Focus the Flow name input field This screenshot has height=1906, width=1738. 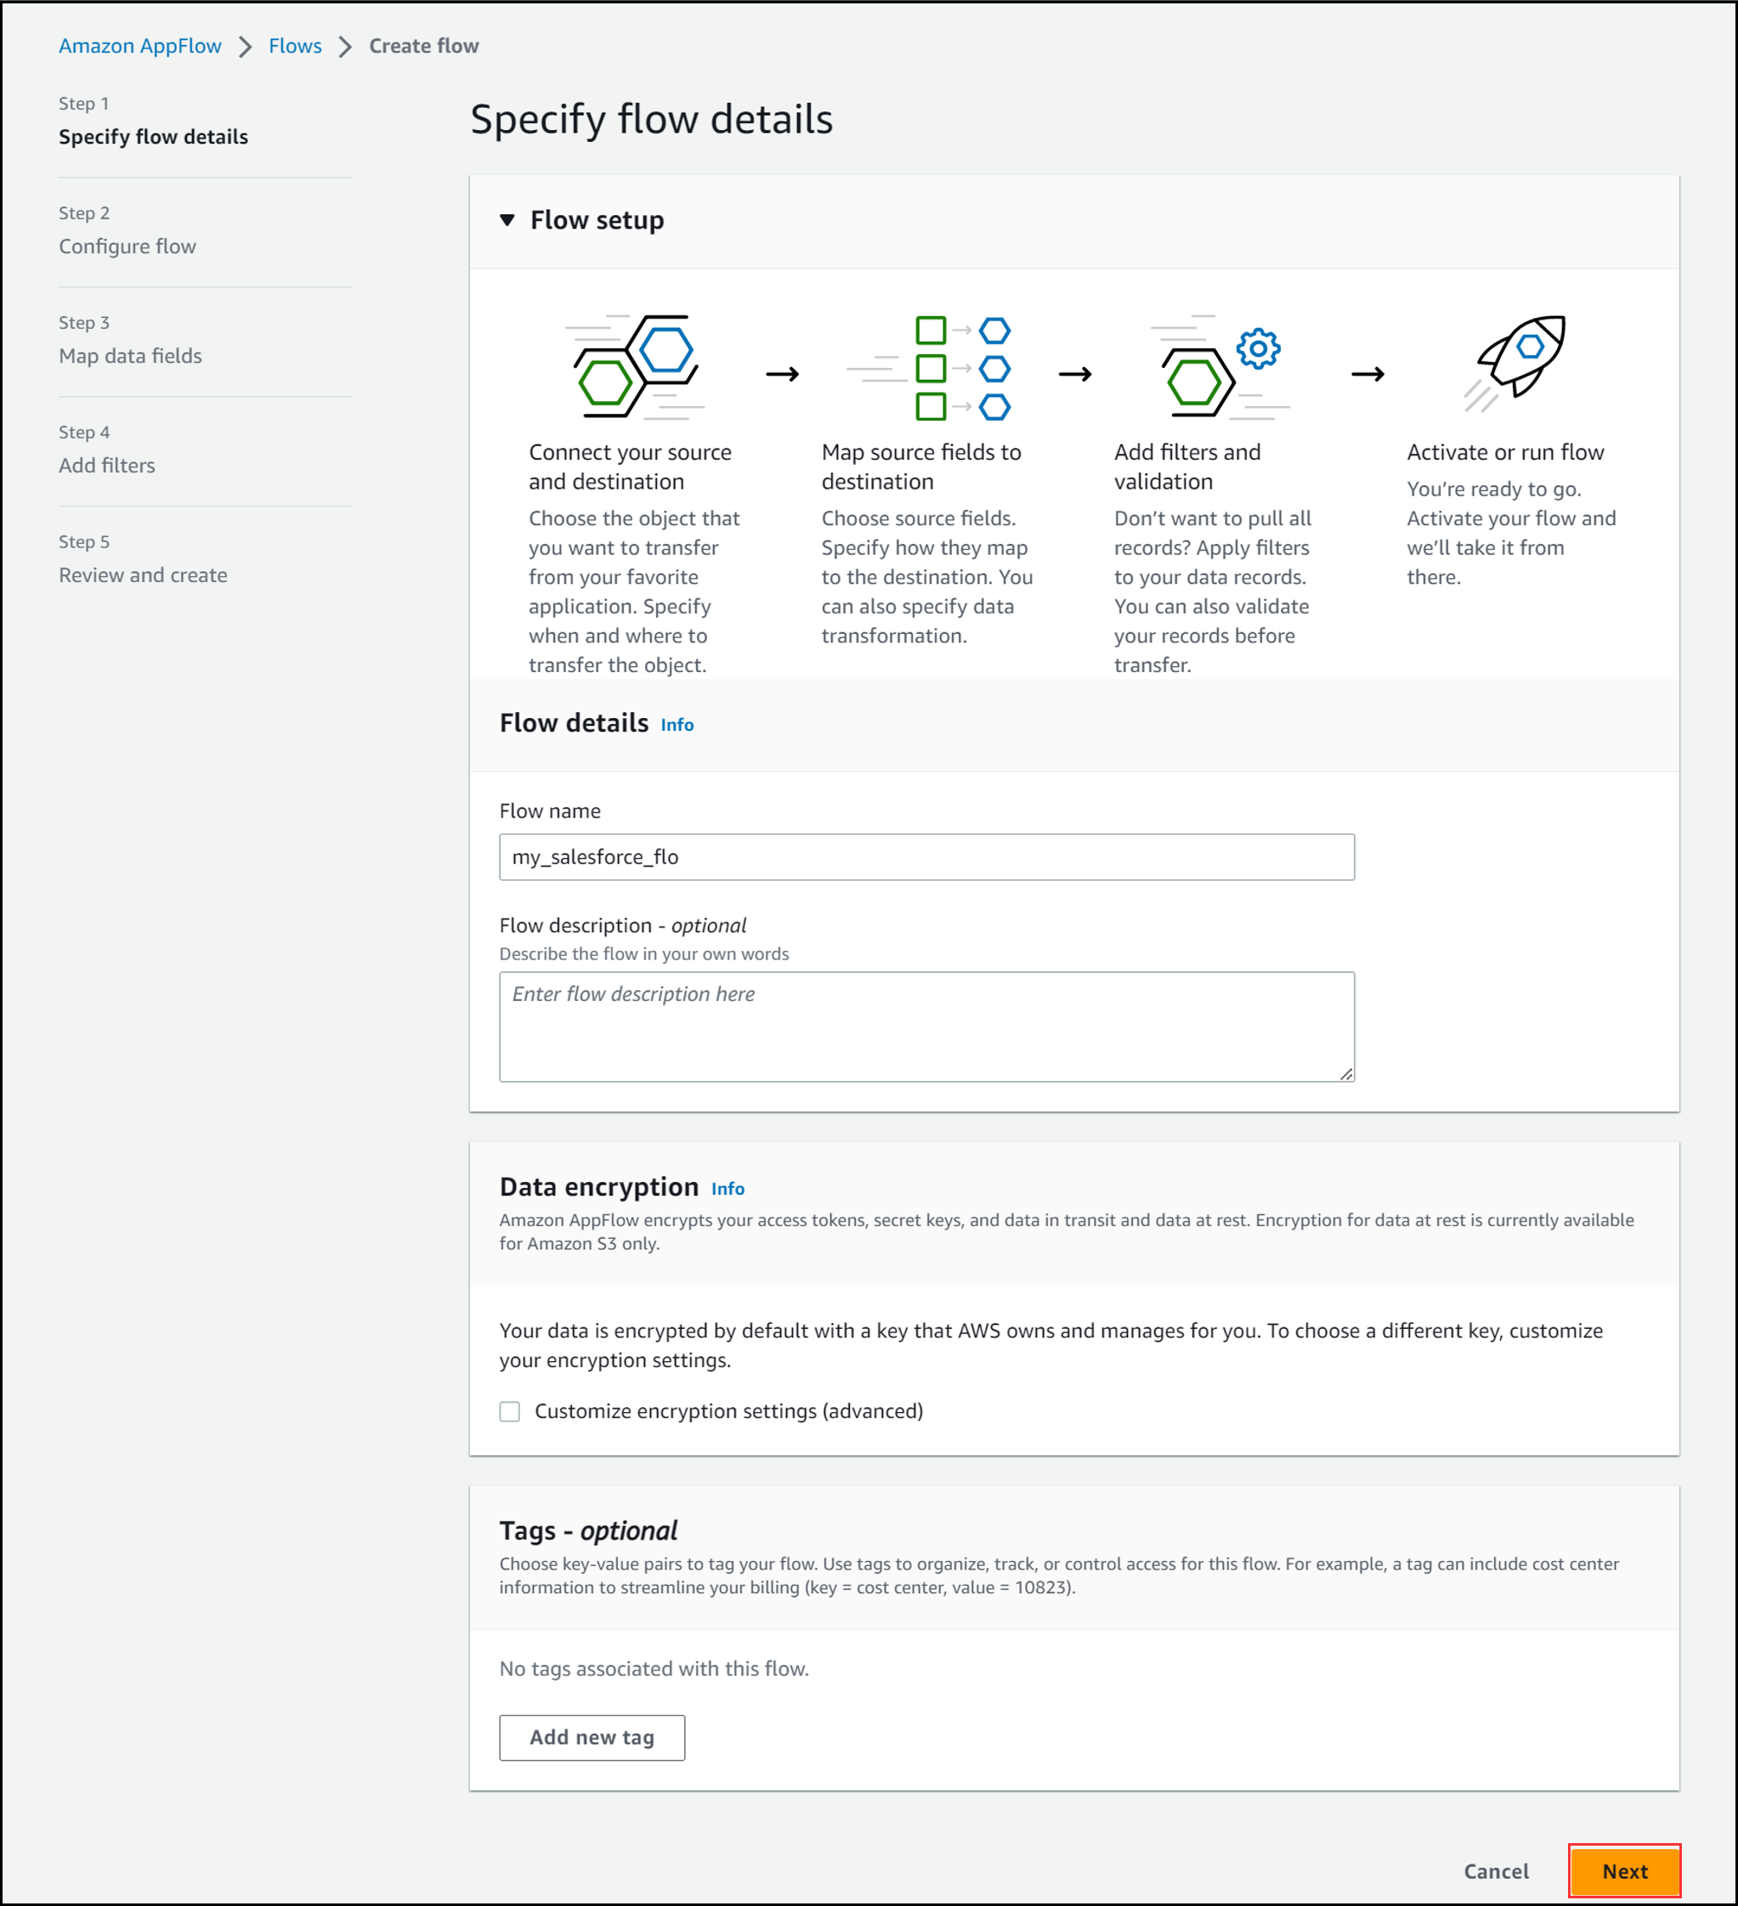coord(926,857)
